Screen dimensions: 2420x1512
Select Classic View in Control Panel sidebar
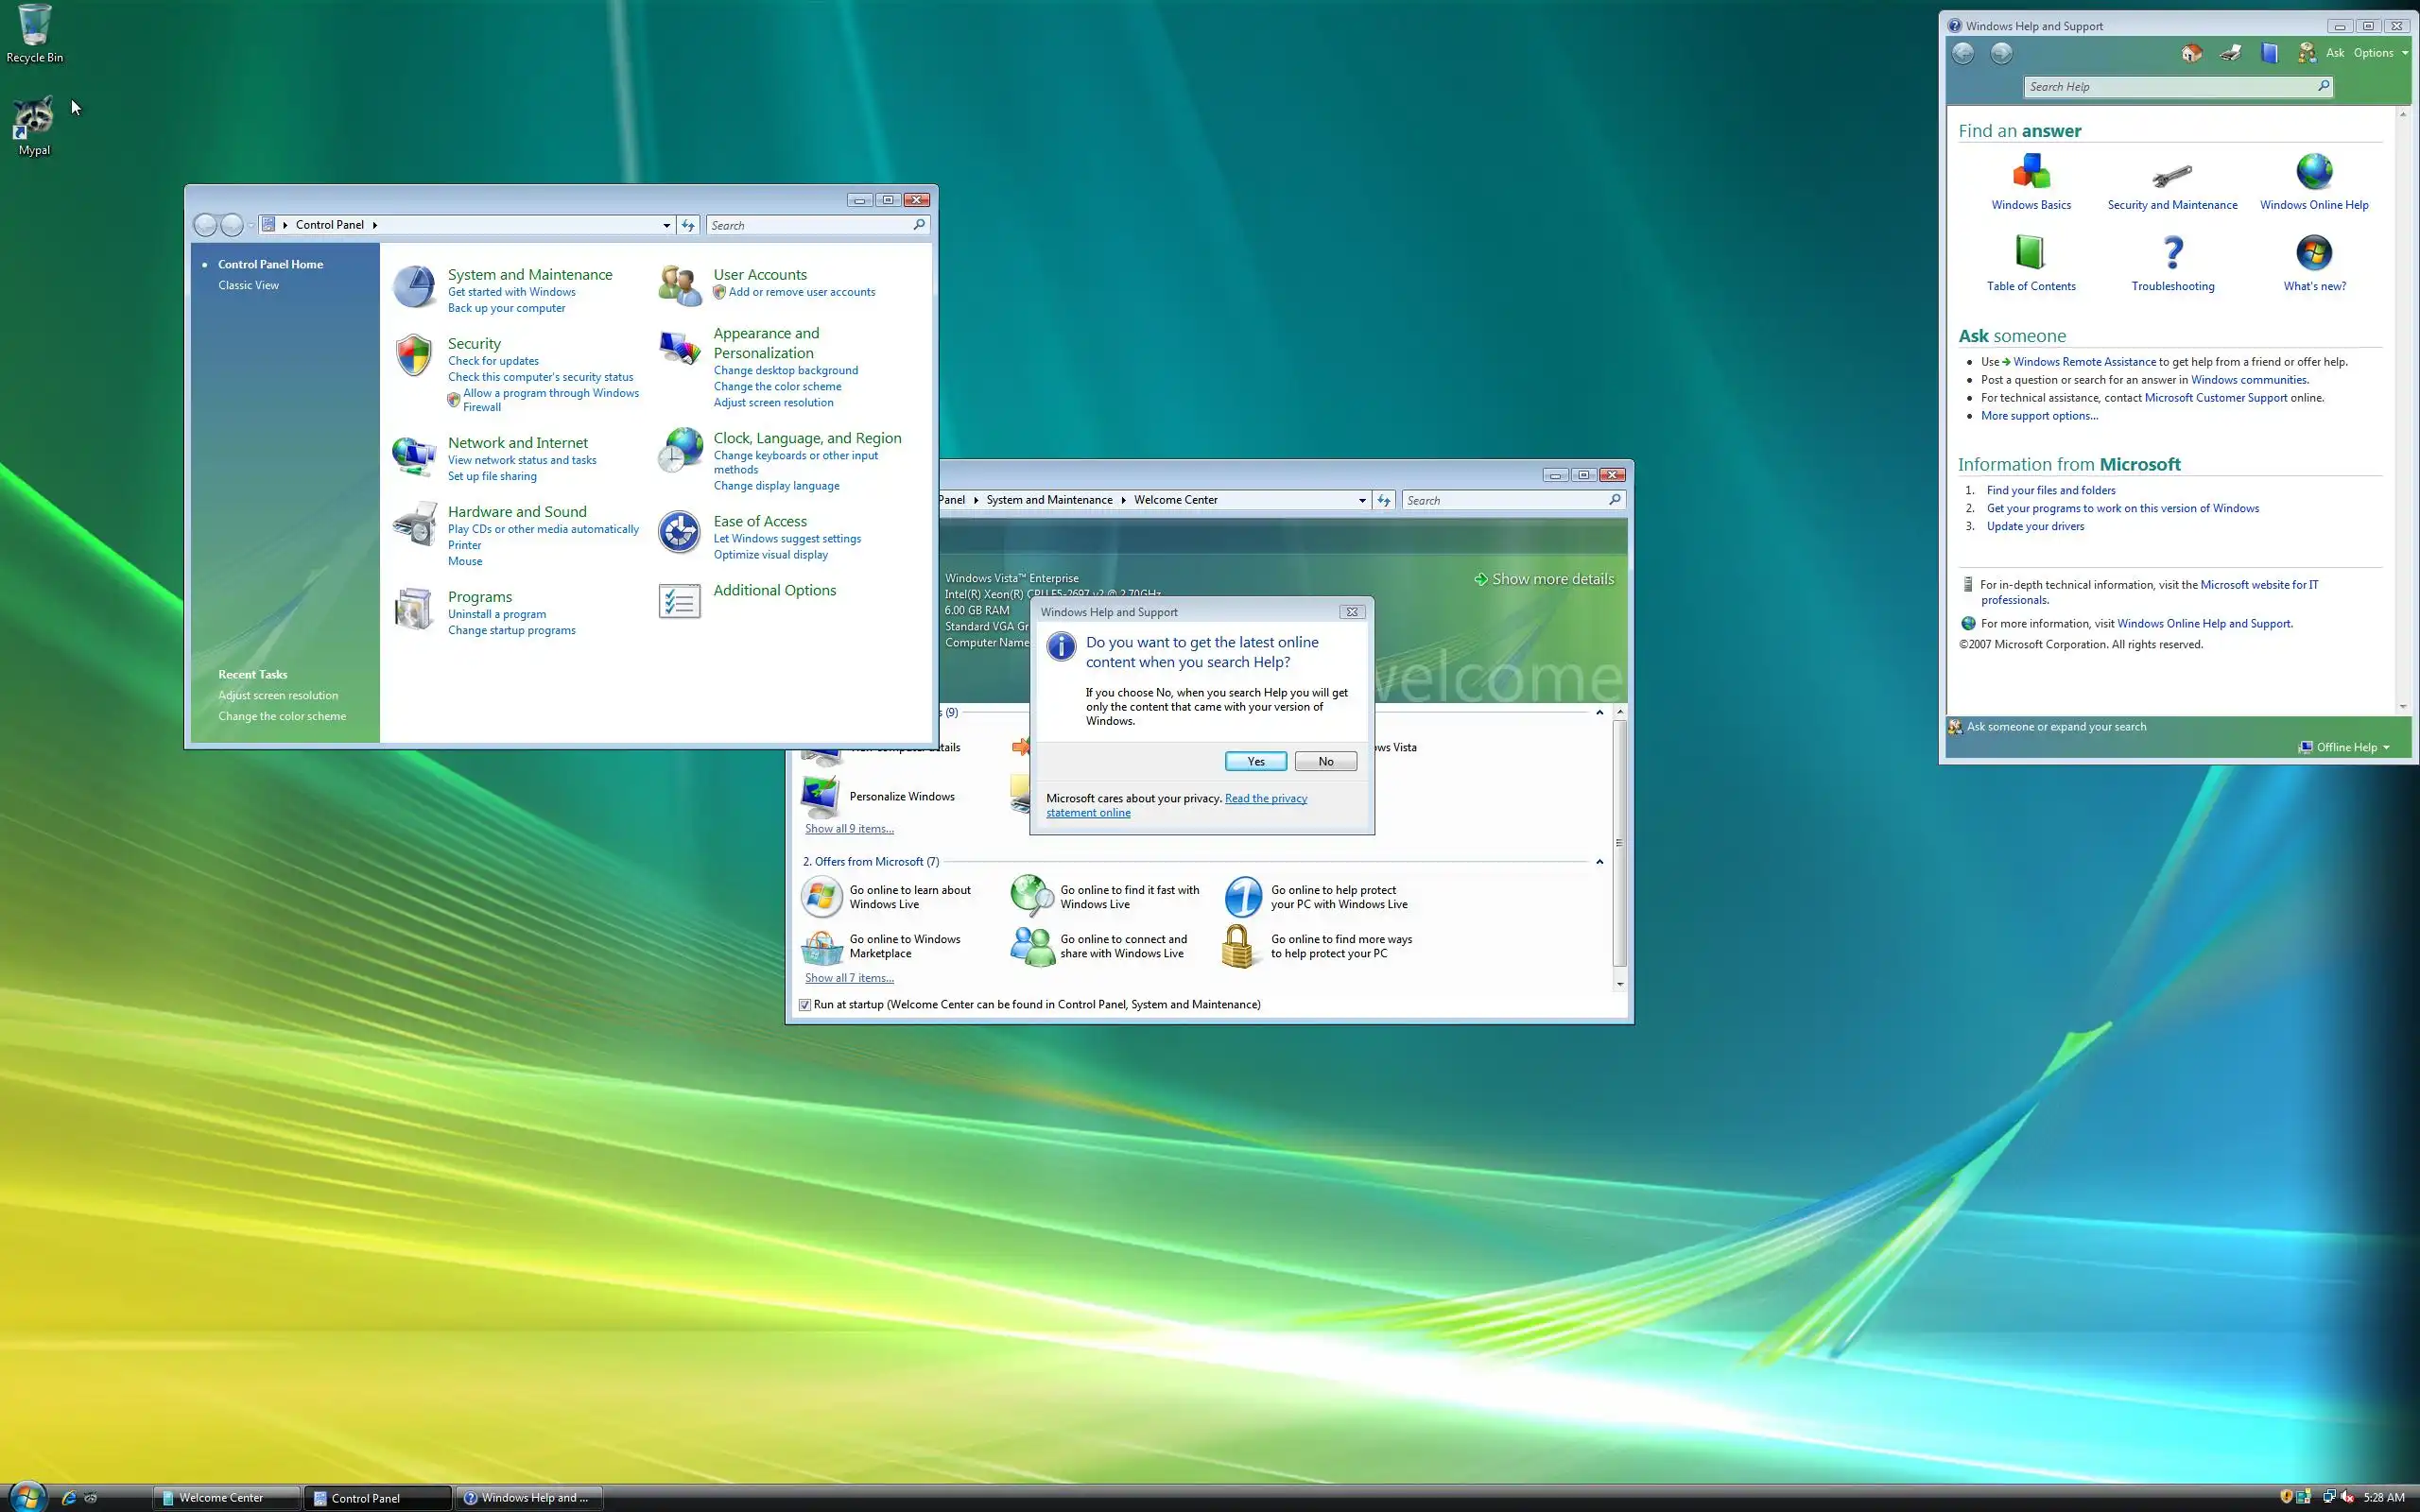[x=248, y=285]
